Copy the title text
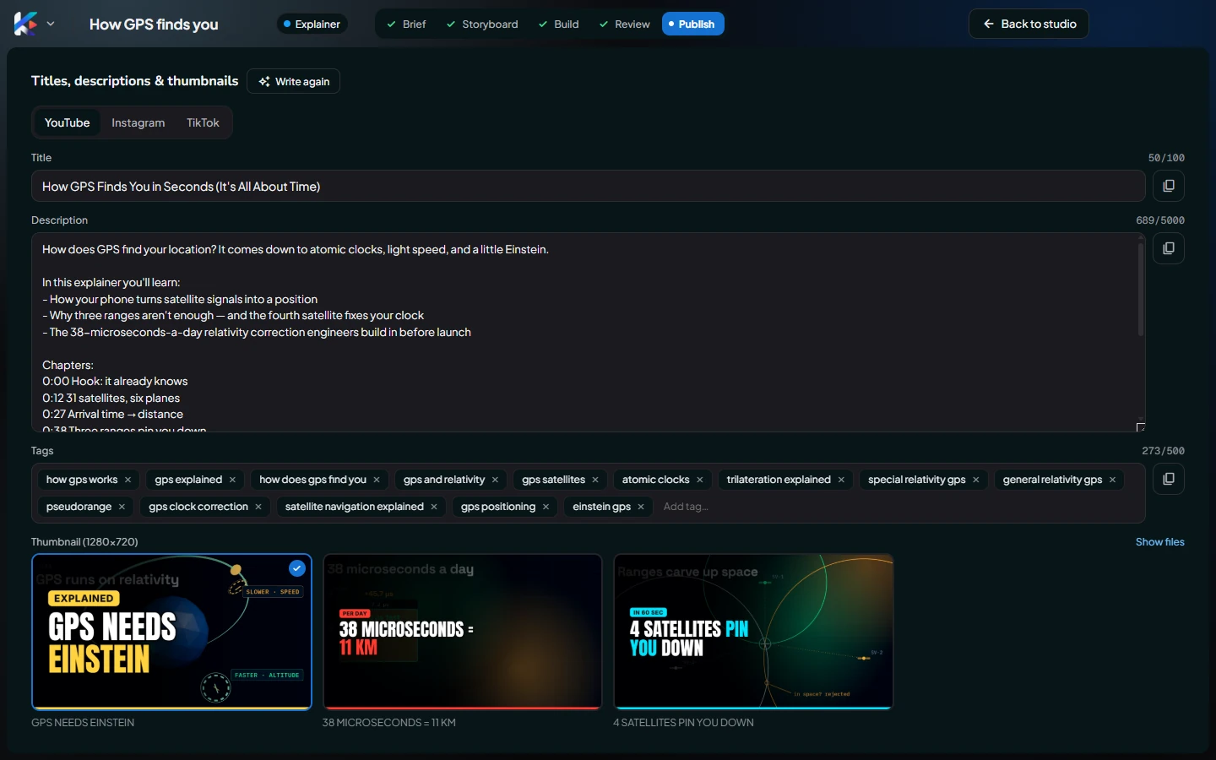The height and width of the screenshot is (760, 1216). click(x=1169, y=186)
